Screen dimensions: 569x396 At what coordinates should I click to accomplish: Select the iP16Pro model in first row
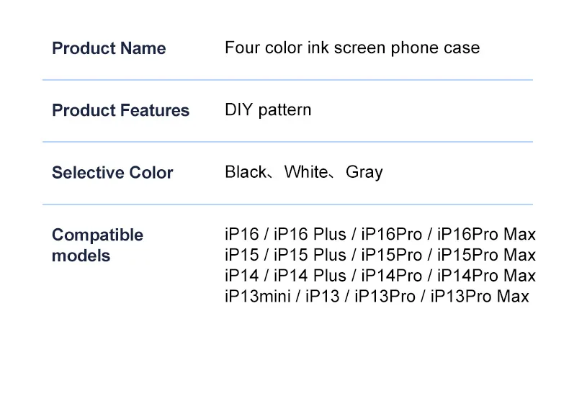point(392,235)
